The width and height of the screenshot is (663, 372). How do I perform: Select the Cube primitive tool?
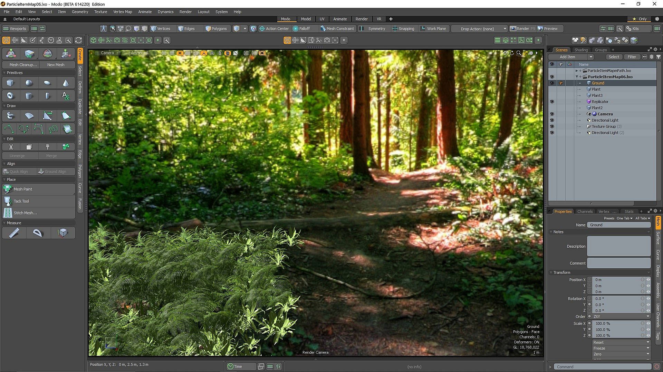pyautogui.click(x=10, y=83)
